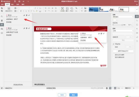139x97 pixels.
Task: Enable show slide number checkbox
Action: pos(113,55)
